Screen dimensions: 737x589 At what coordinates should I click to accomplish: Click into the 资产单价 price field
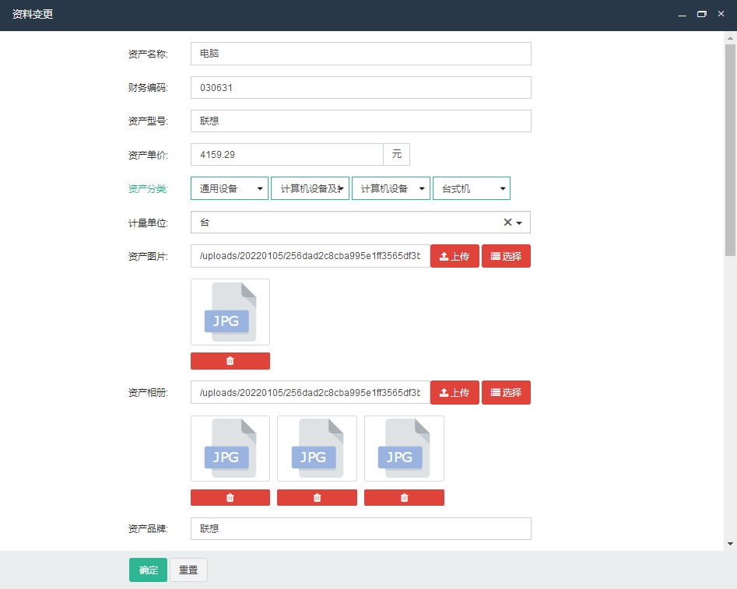286,155
